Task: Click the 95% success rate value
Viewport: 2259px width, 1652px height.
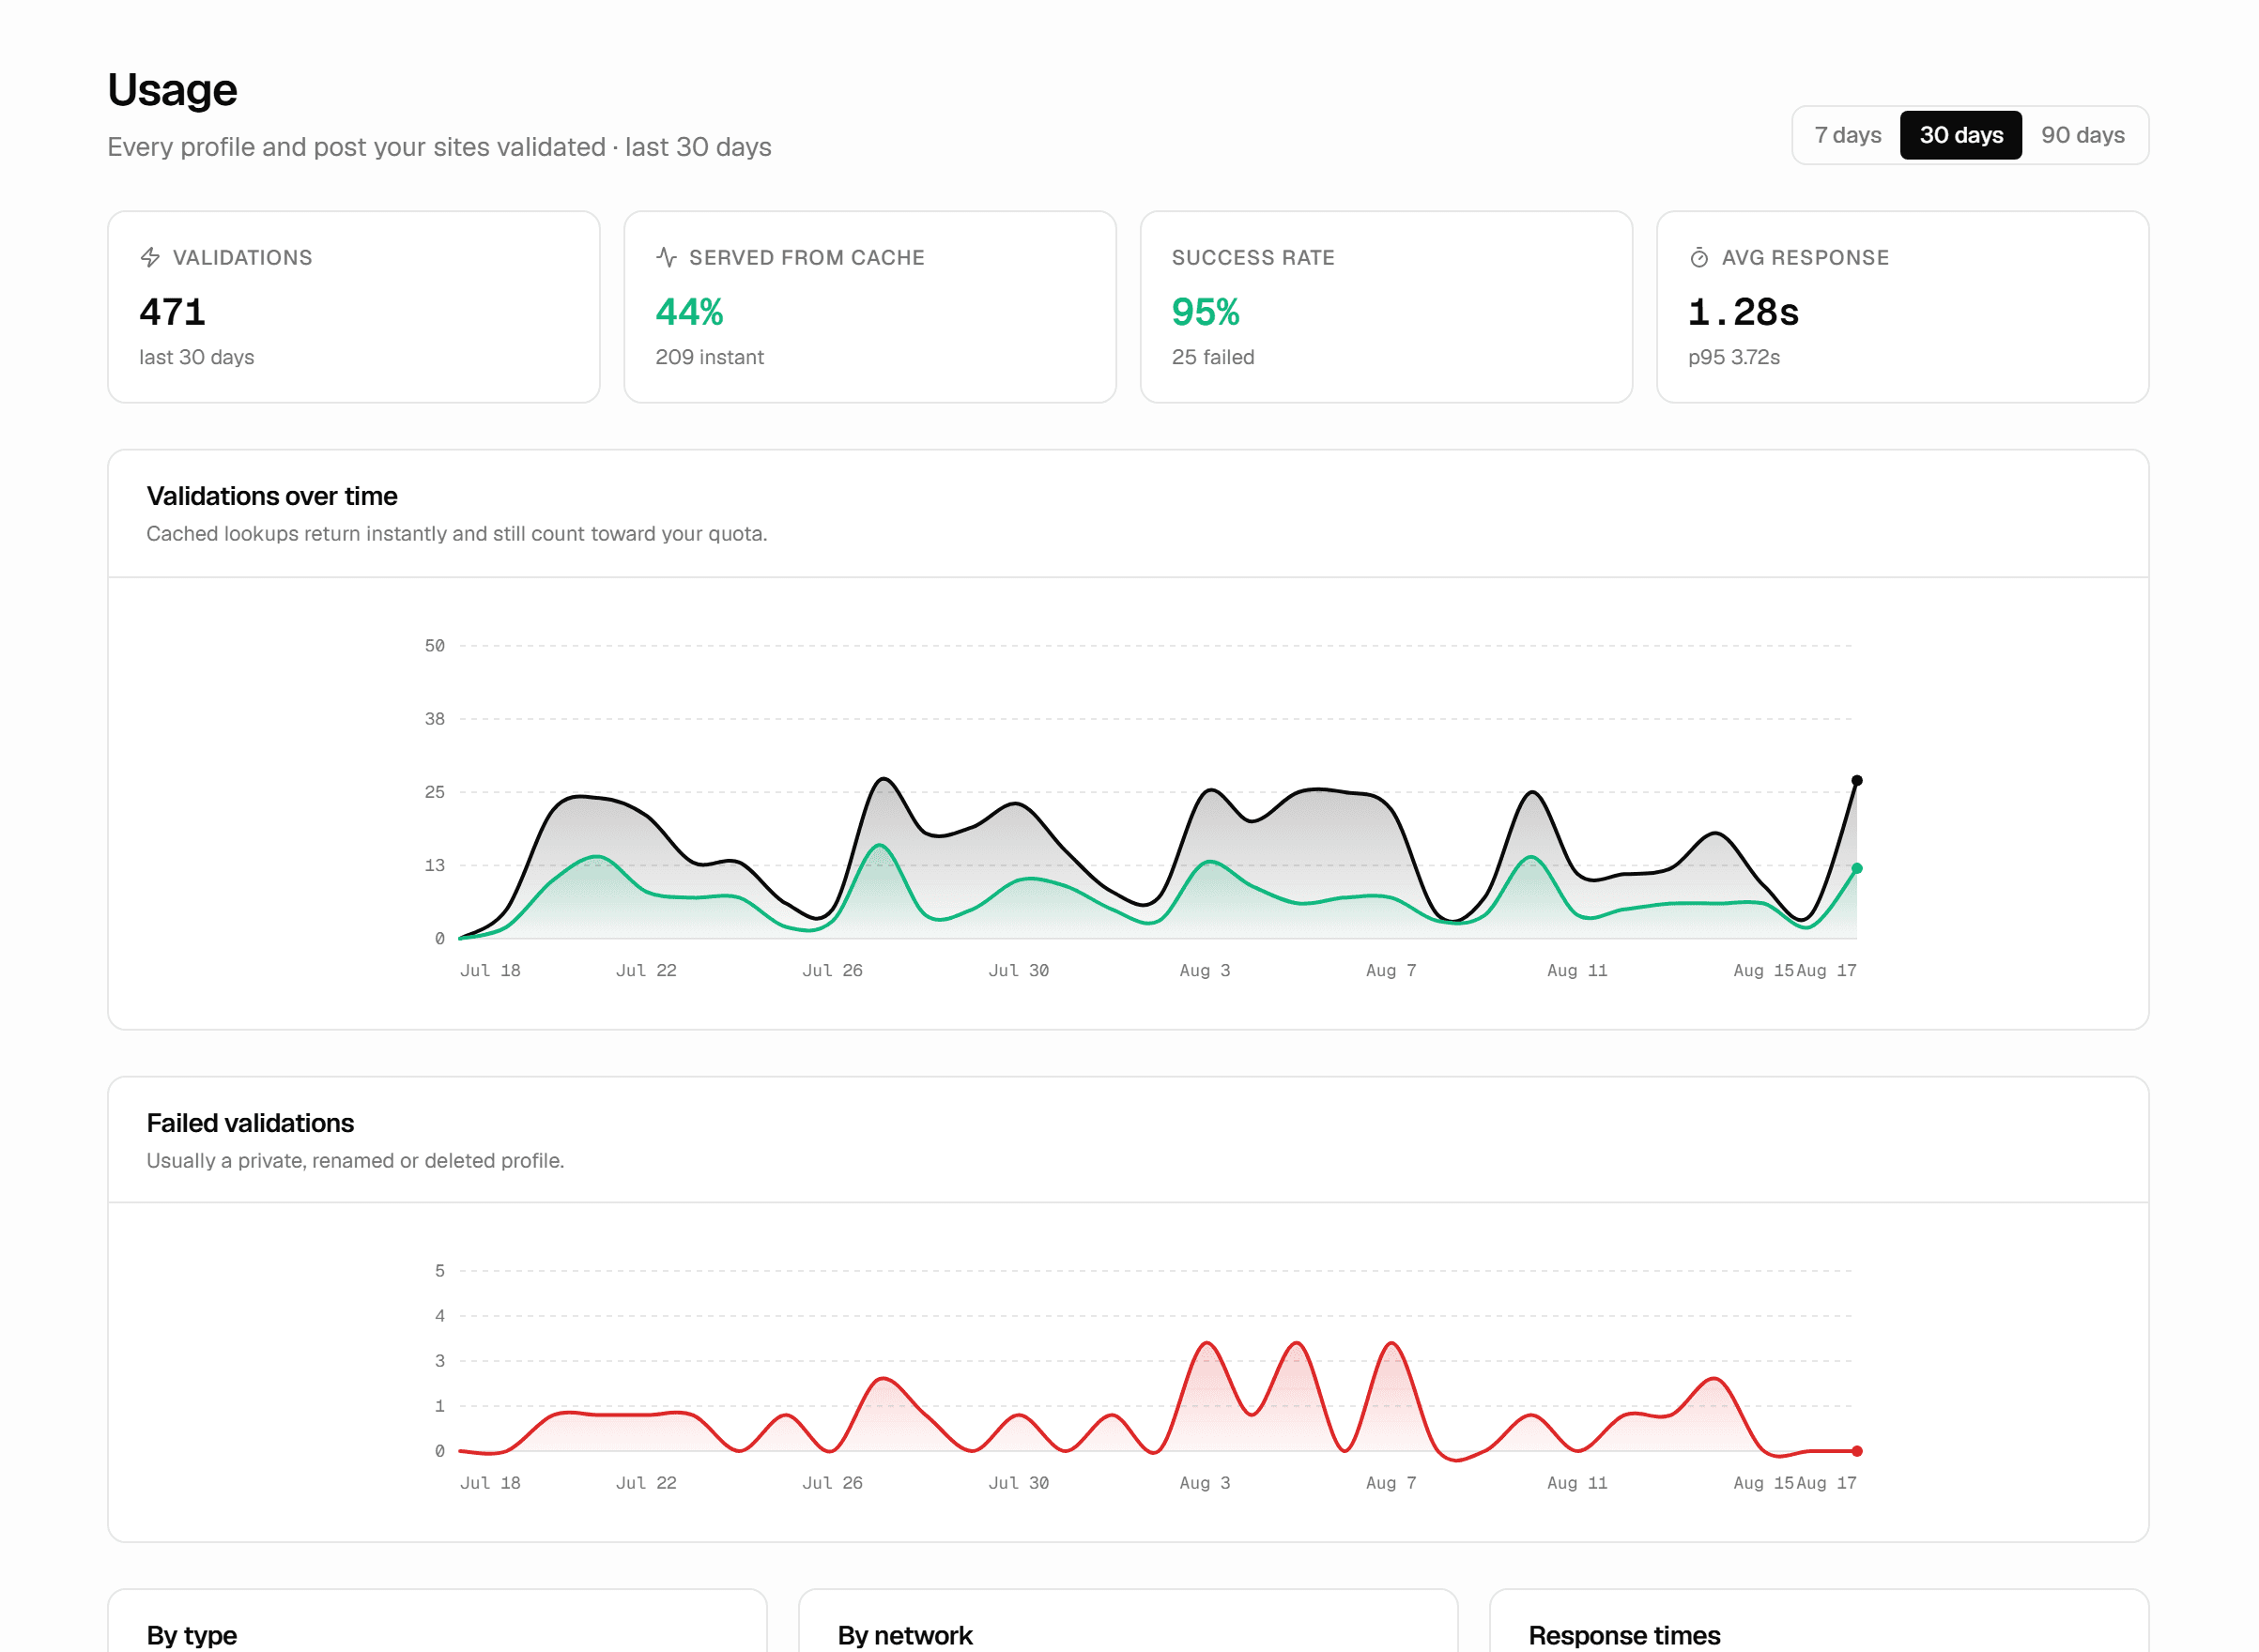Action: (x=1205, y=312)
